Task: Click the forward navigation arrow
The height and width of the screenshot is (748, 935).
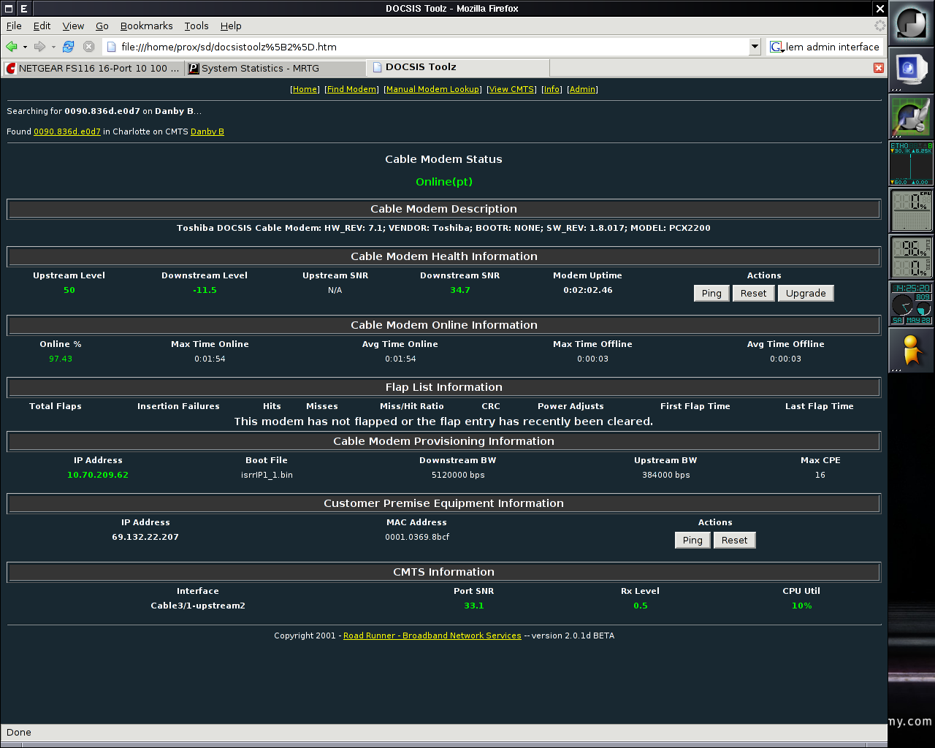Action: click(x=39, y=47)
